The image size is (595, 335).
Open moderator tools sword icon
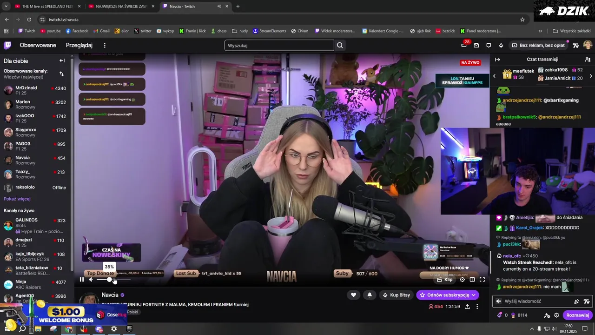547,315
